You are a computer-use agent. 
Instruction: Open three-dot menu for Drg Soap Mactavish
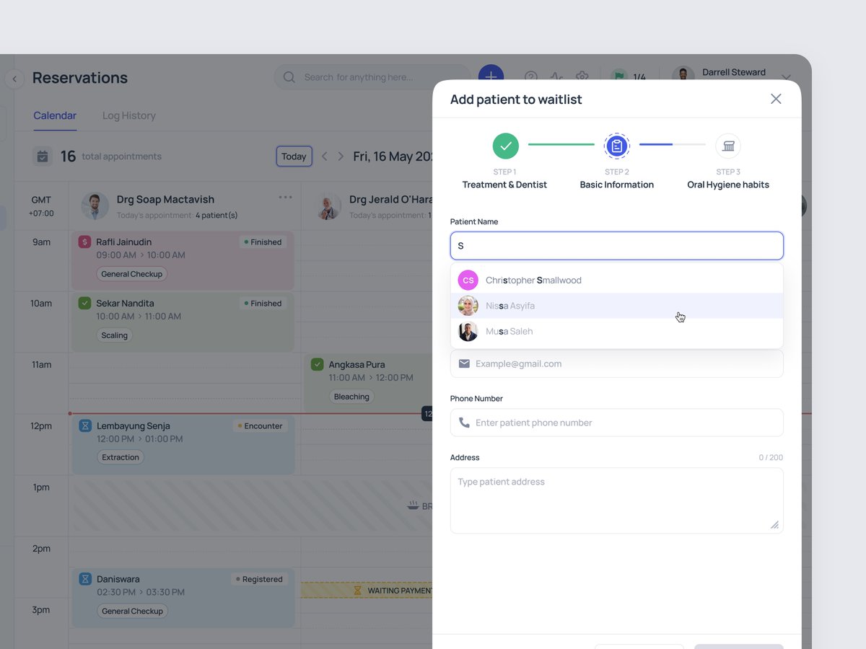pos(286,198)
